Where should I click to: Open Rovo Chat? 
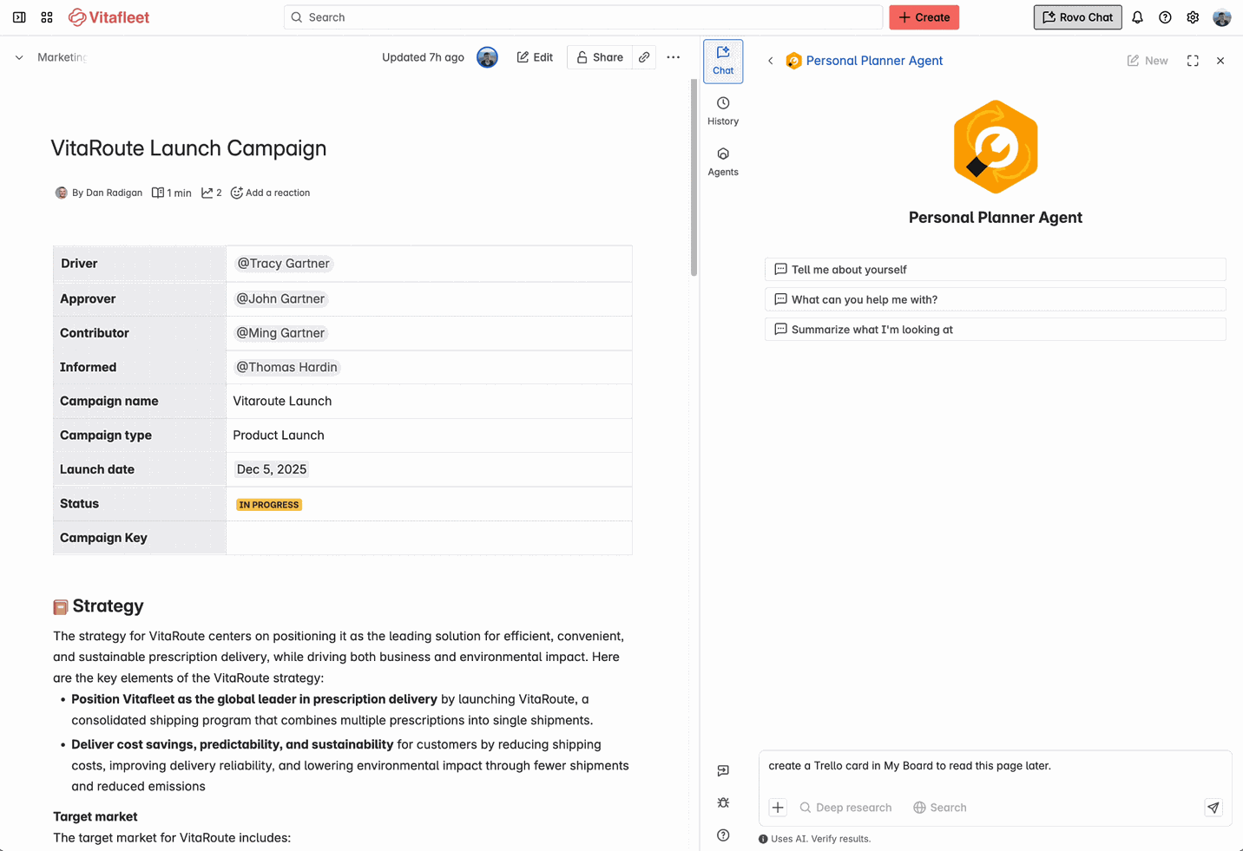coord(1077,17)
